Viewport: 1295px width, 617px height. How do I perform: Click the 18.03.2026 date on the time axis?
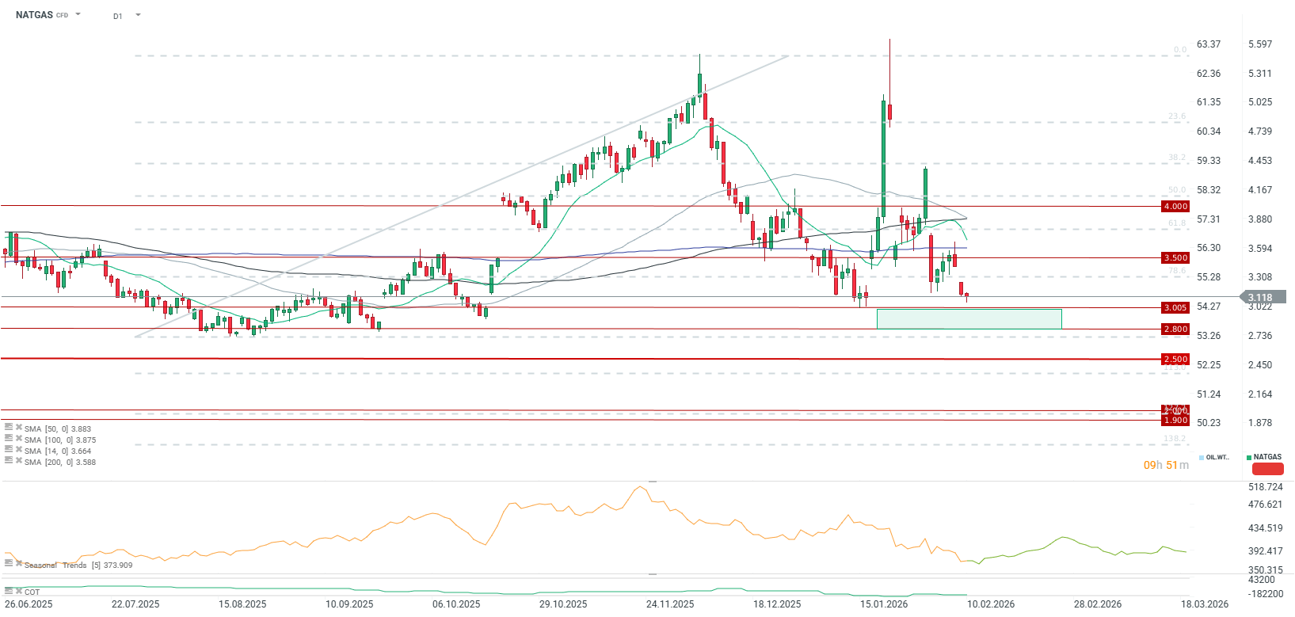1205,604
